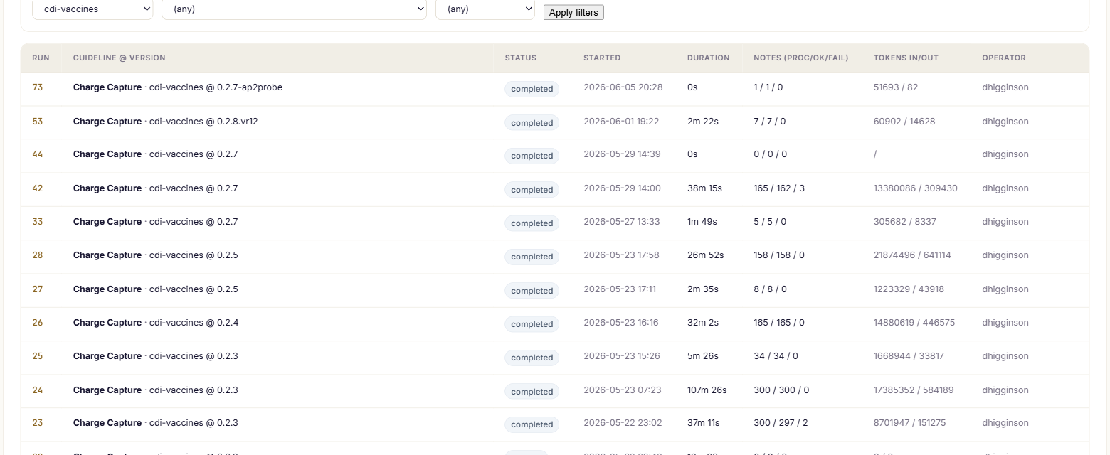Click the notes value 300 / 297 / 2
Screen dimensions: 1110x455
coord(781,423)
